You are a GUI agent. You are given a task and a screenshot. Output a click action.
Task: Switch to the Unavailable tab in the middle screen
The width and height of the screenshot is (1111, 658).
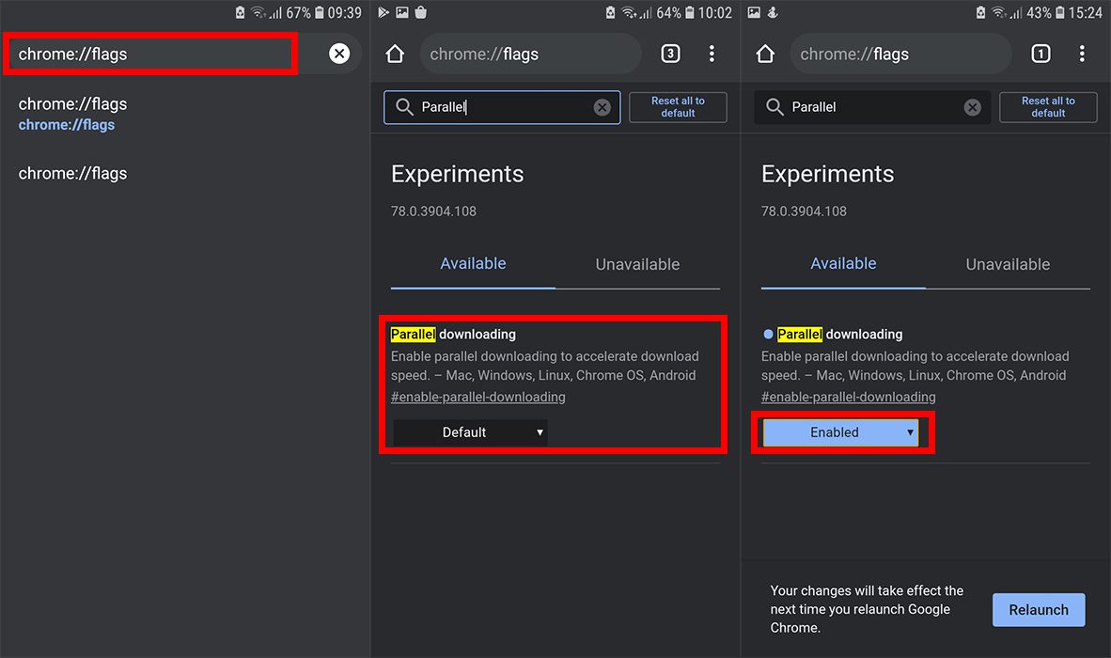tap(637, 264)
